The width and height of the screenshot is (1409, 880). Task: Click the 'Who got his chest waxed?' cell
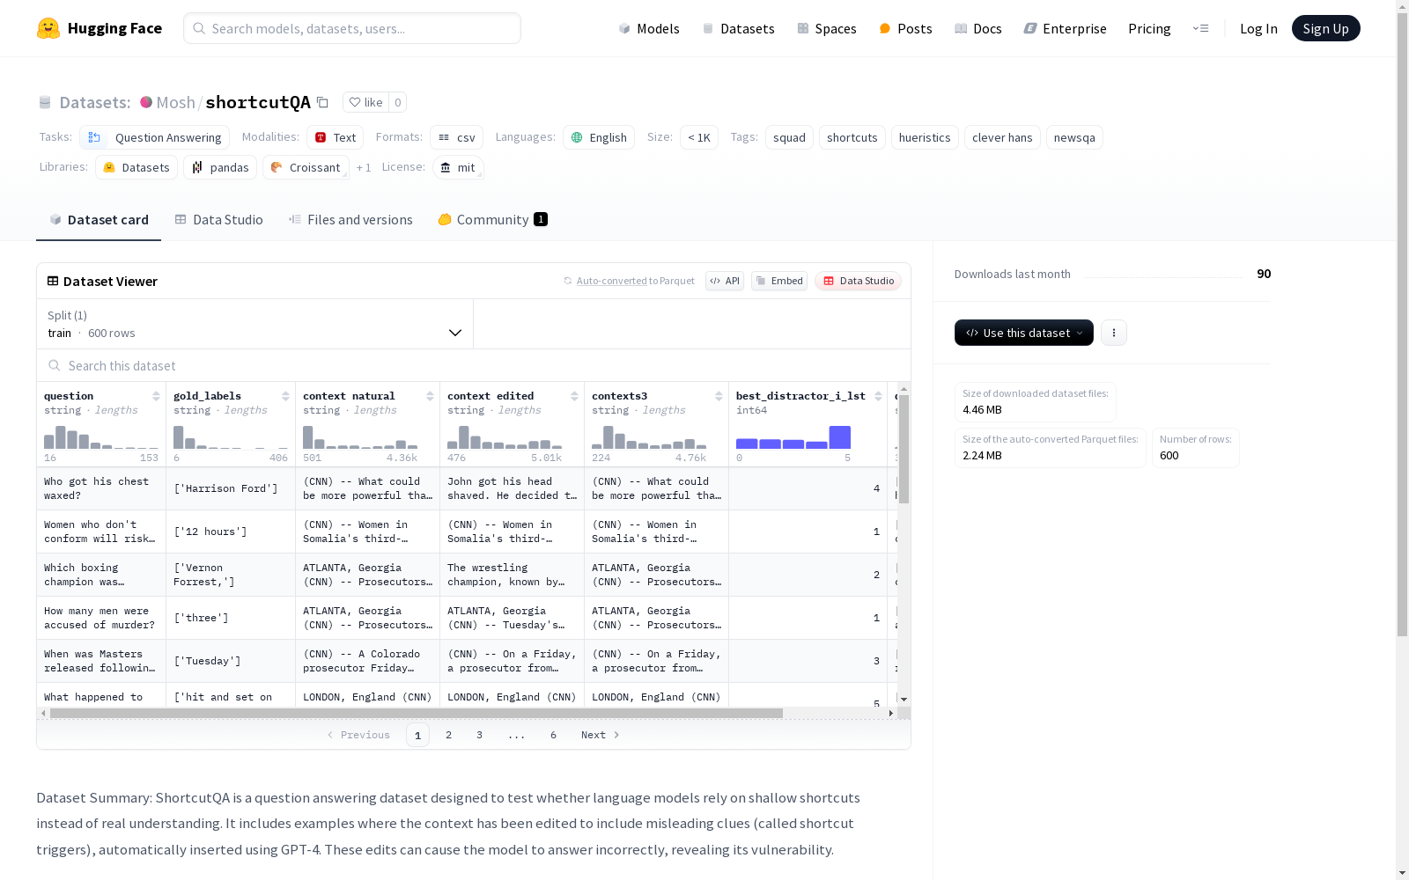pos(101,488)
